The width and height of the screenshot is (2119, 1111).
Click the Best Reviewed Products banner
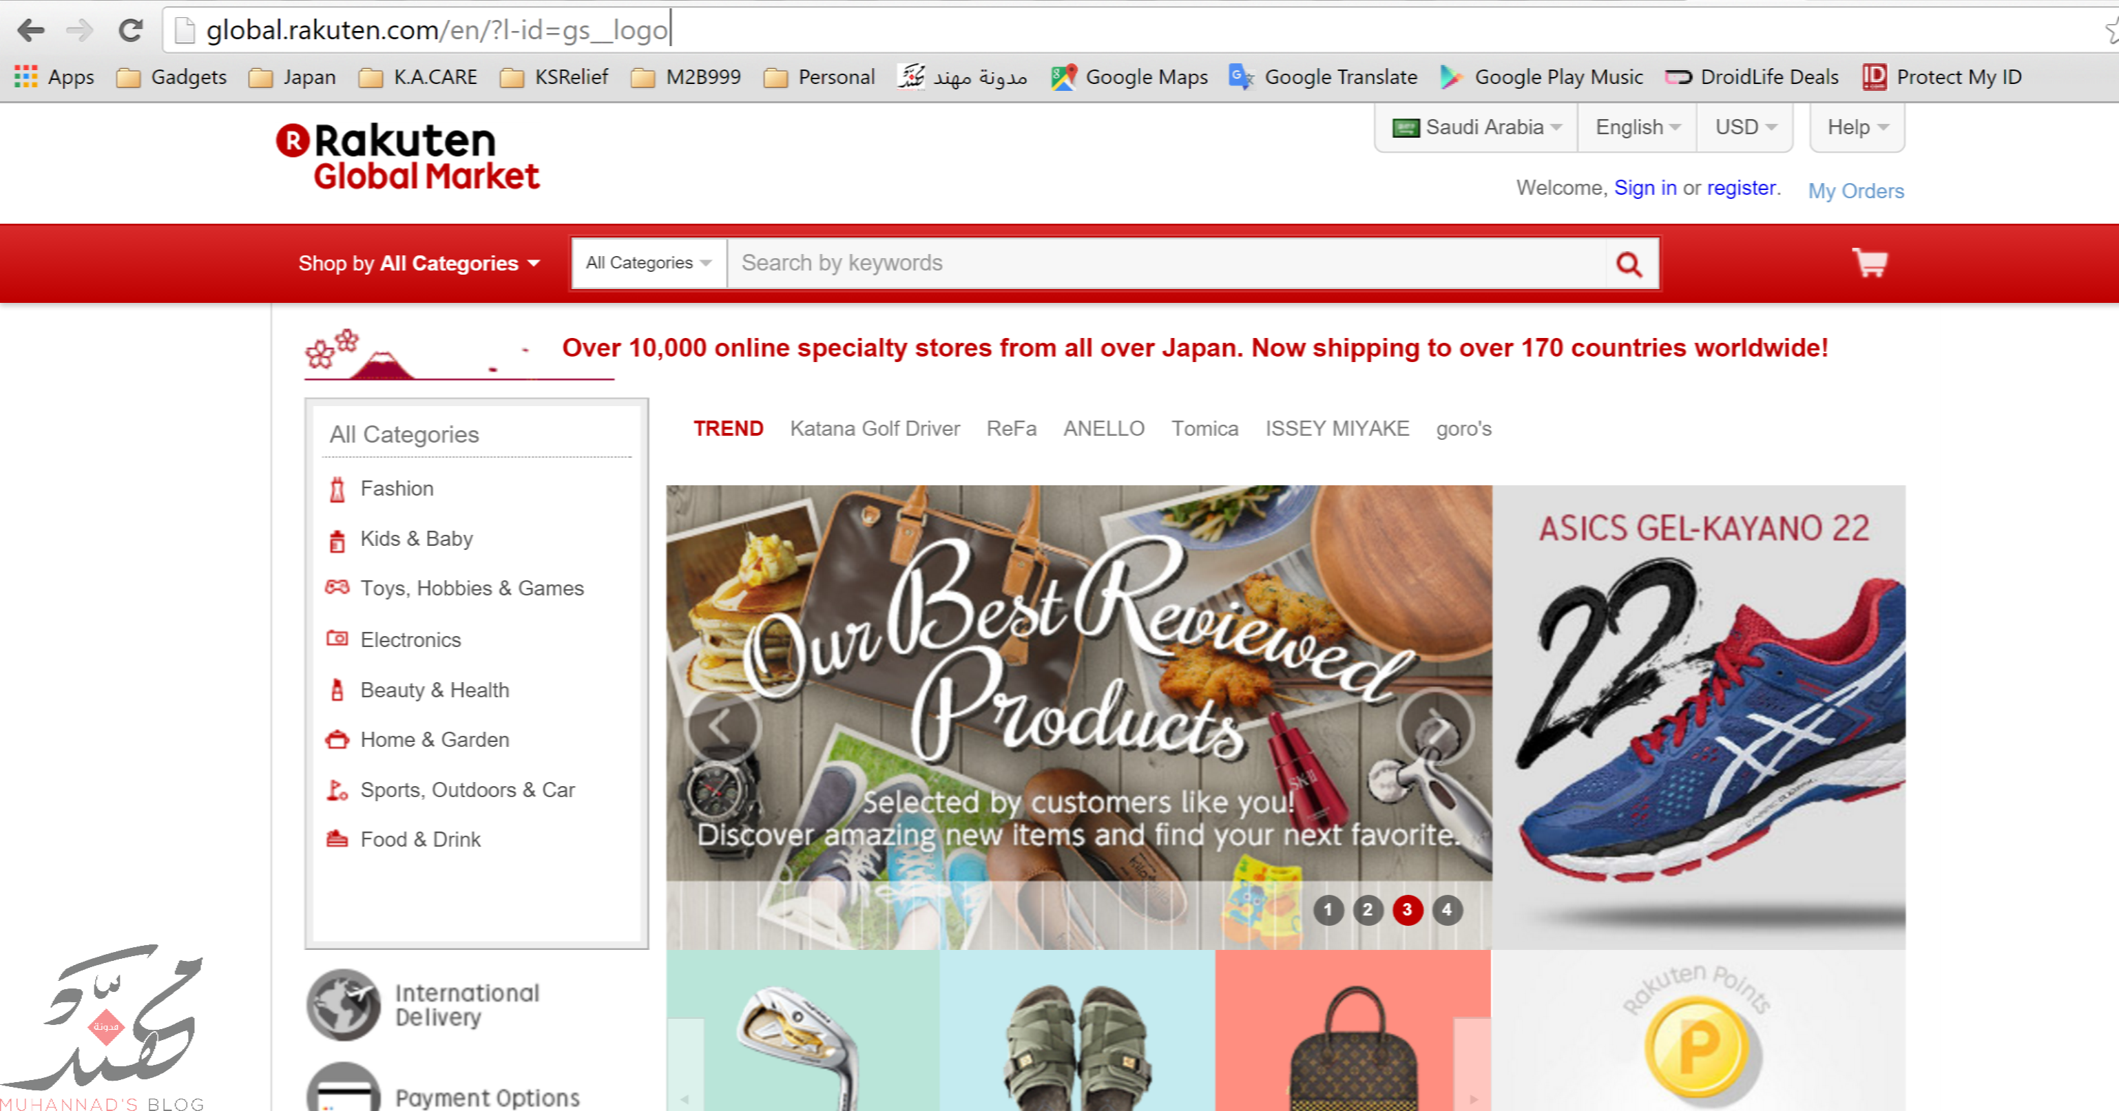[1079, 717]
